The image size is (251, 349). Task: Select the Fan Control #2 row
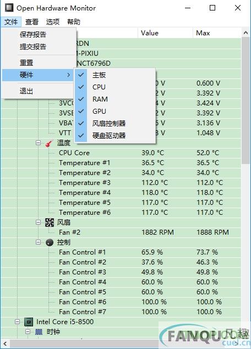[121, 262]
